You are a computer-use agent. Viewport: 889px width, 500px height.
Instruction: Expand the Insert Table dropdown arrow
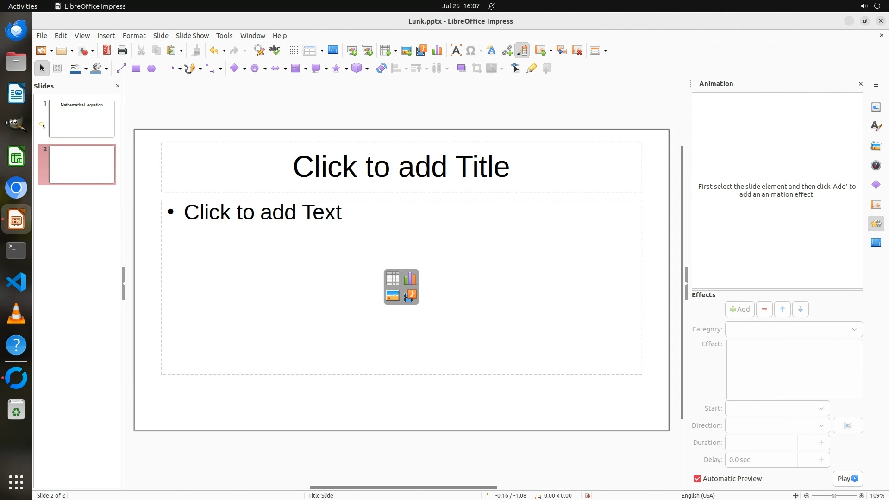coord(395,51)
